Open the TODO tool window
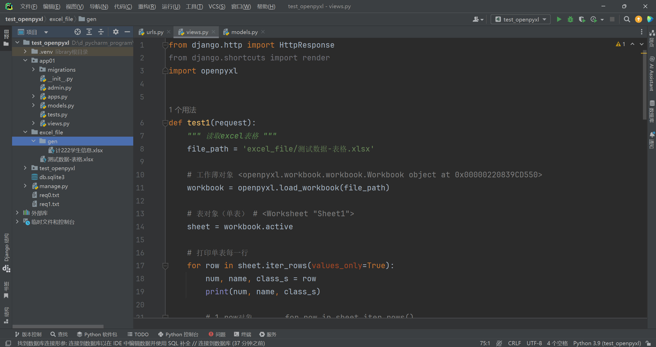Viewport: 656px width, 347px height. [138, 334]
